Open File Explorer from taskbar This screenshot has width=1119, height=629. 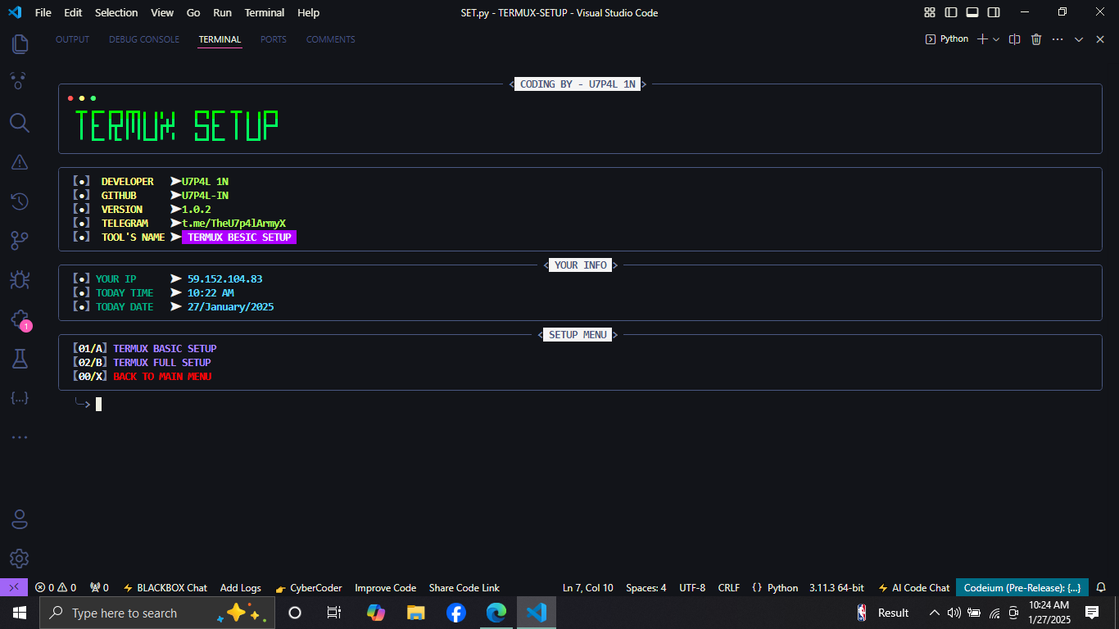coord(416,613)
